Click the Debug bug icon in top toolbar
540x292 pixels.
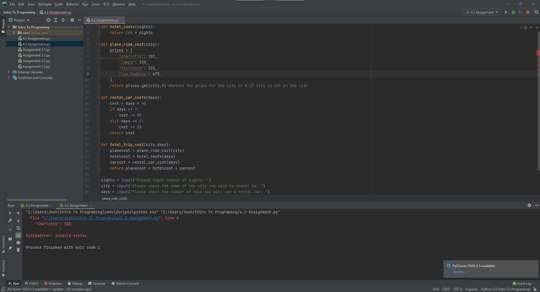[x=513, y=12]
